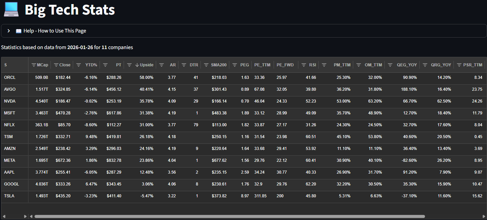Select the AVGO ticker cell
The image size is (487, 220).
pyautogui.click(x=15, y=90)
